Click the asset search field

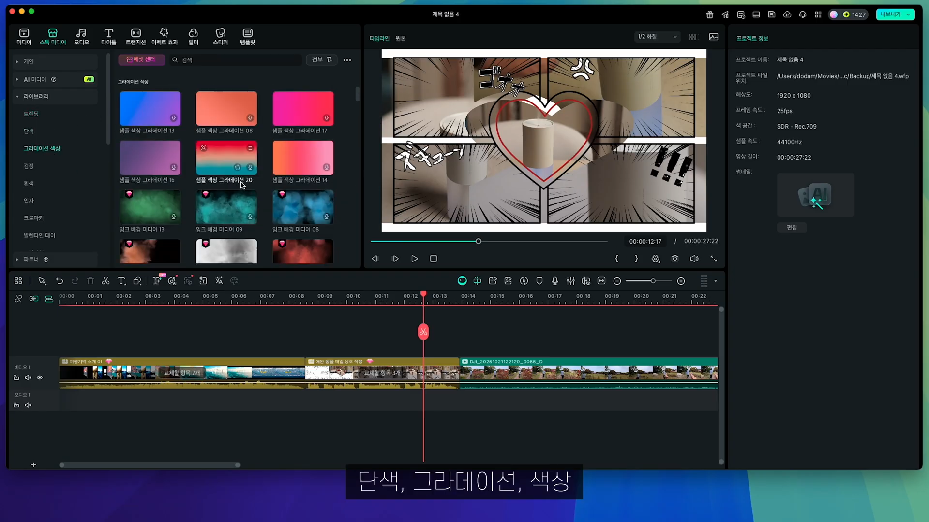pyautogui.click(x=236, y=60)
